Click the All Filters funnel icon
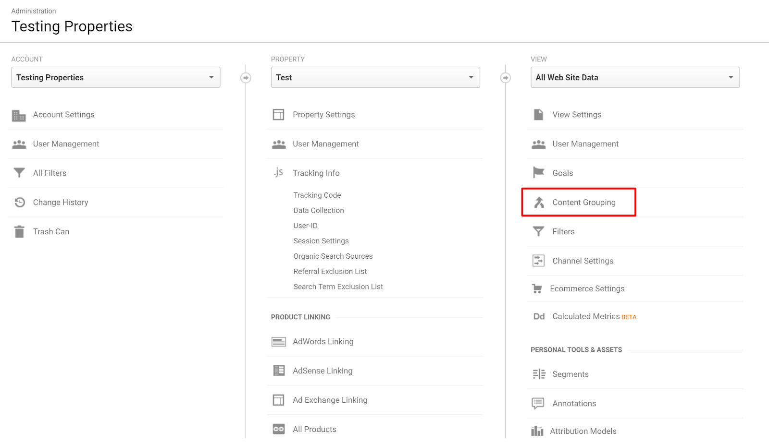Screen dimensions: 769x443 click(19, 173)
